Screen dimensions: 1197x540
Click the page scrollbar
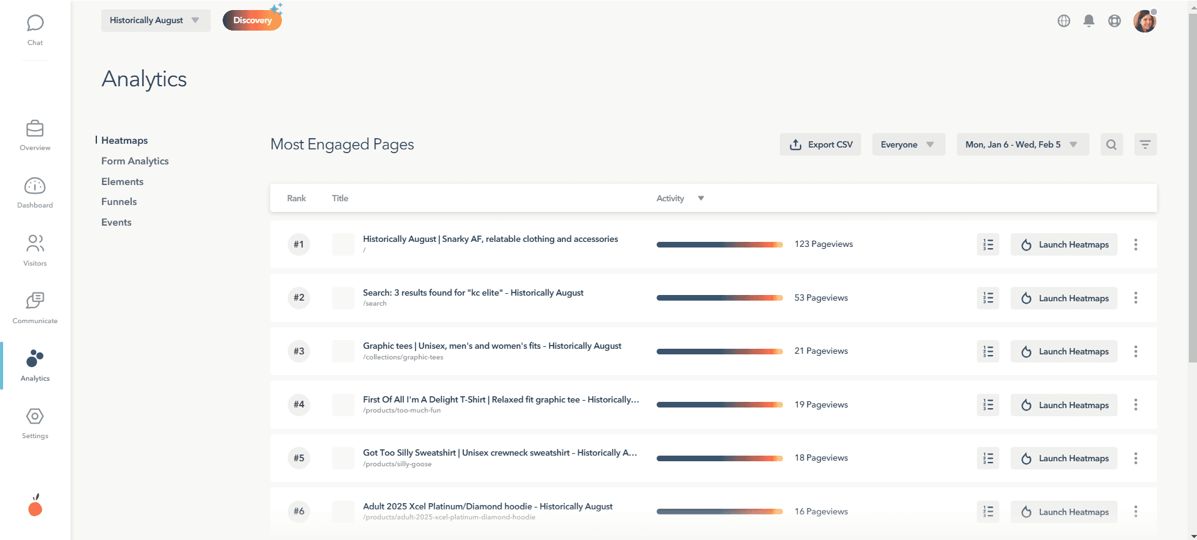[1192, 187]
